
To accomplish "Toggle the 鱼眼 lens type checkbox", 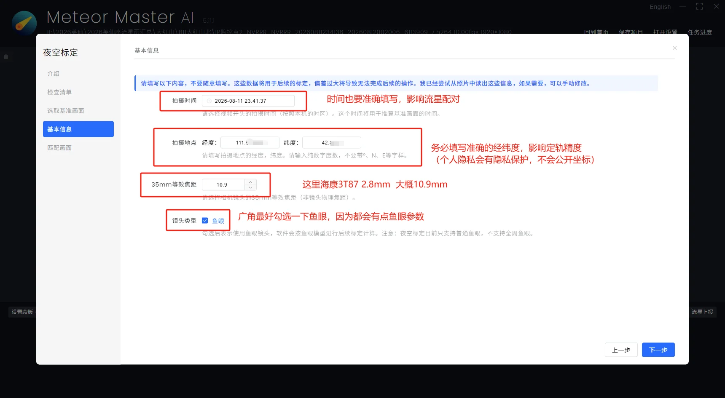I will click(205, 221).
